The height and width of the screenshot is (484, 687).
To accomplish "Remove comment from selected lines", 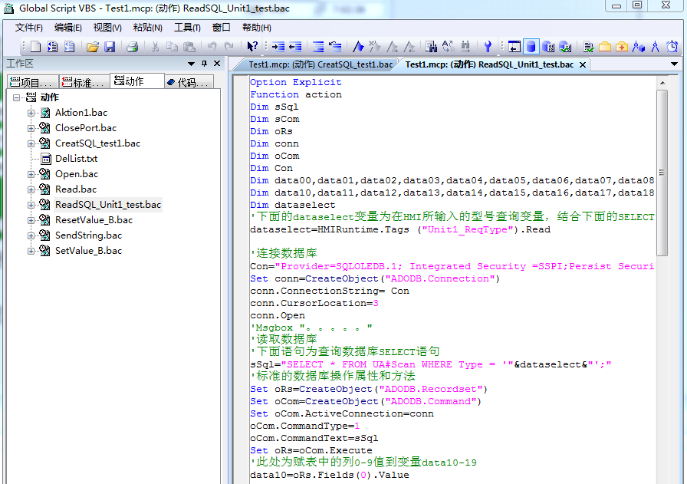I will pyautogui.click(x=335, y=47).
